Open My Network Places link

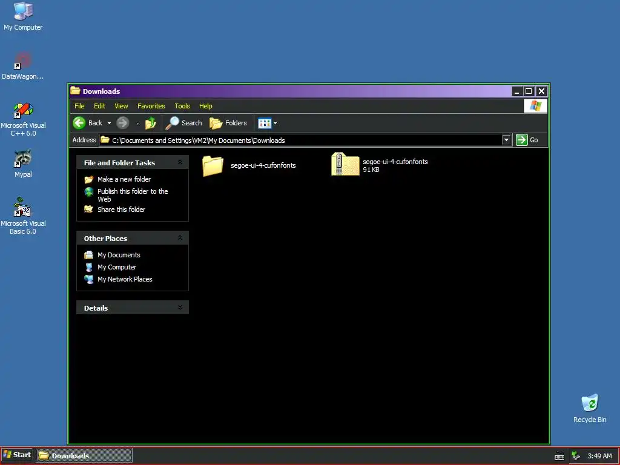coord(125,279)
